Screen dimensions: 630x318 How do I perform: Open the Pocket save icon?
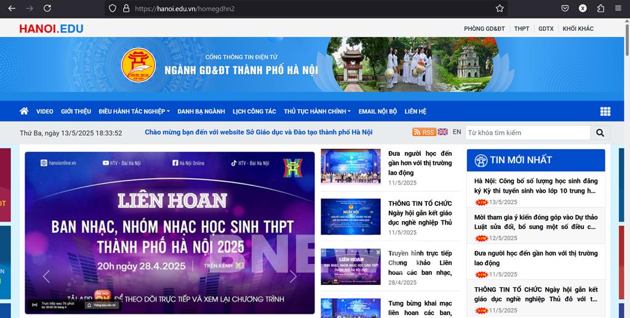point(565,9)
